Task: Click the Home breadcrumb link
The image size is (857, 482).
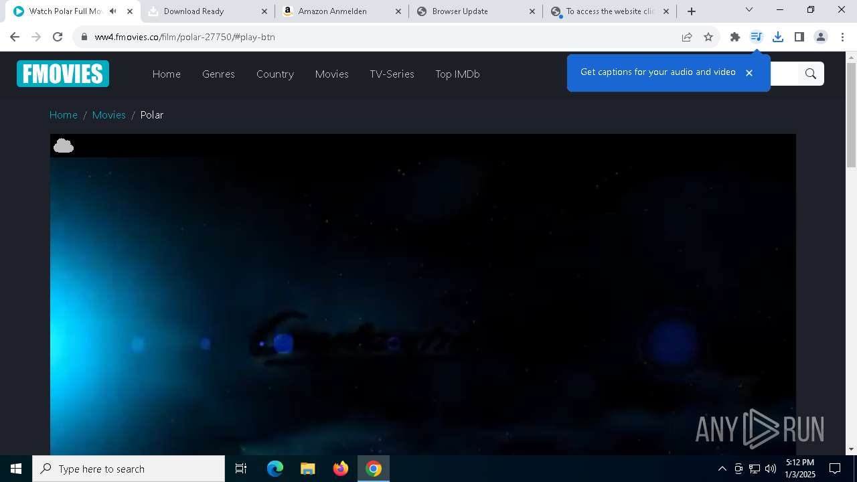Action: click(x=64, y=115)
